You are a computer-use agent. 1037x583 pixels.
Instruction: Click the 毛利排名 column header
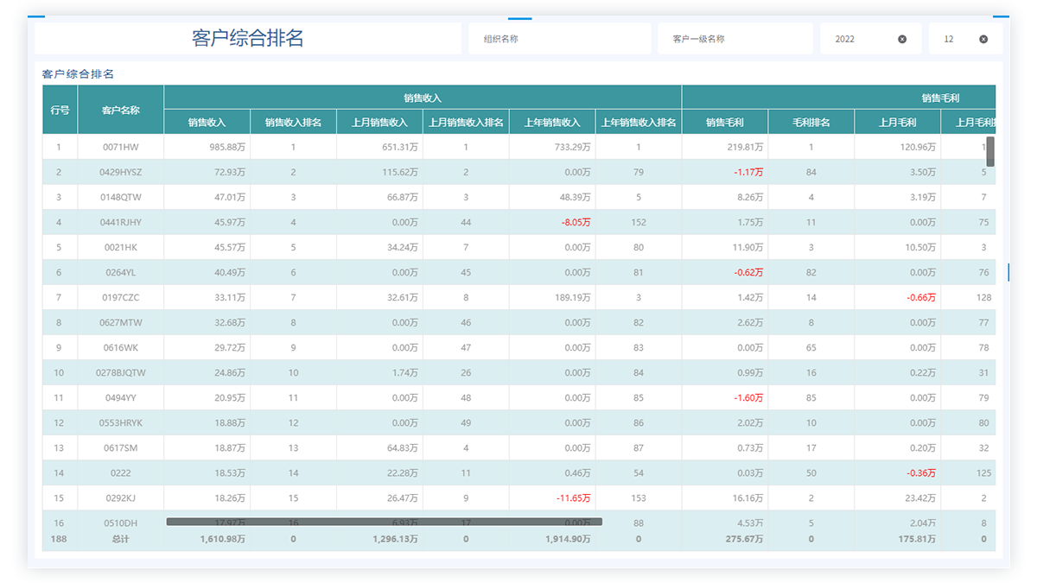811,123
